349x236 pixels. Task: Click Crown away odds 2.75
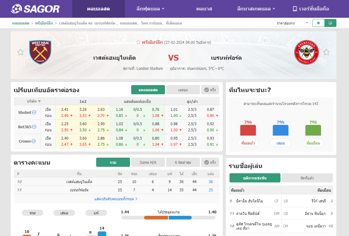point(101,144)
